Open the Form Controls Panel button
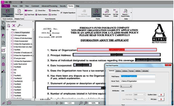Image resolution: width=174 pixels, height=106 pixels. click(x=8, y=13)
